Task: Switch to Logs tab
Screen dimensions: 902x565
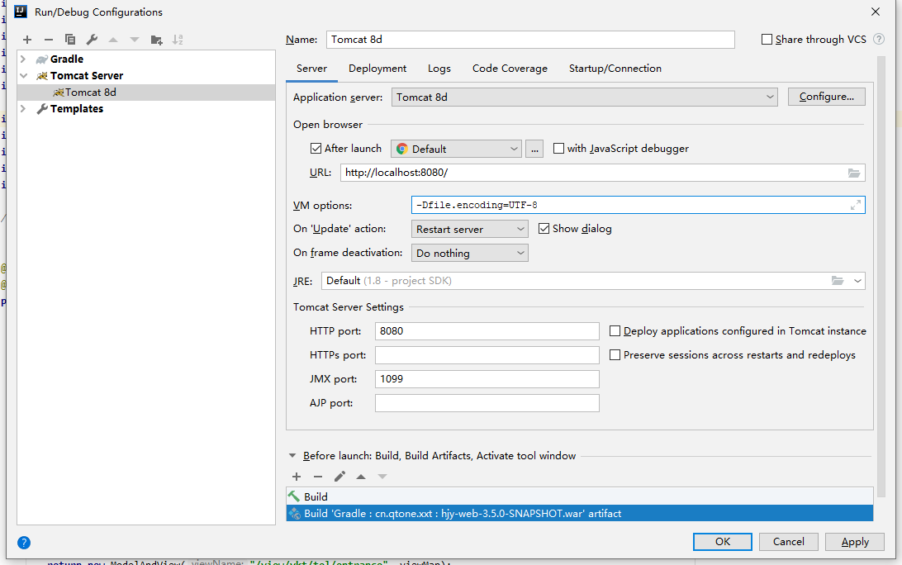Action: [x=439, y=69]
